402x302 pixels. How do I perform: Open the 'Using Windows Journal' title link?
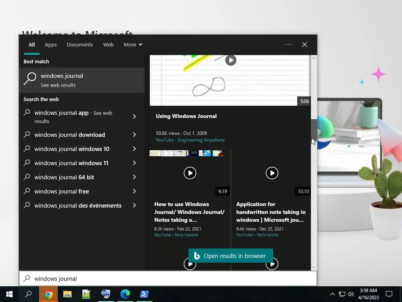tap(186, 116)
